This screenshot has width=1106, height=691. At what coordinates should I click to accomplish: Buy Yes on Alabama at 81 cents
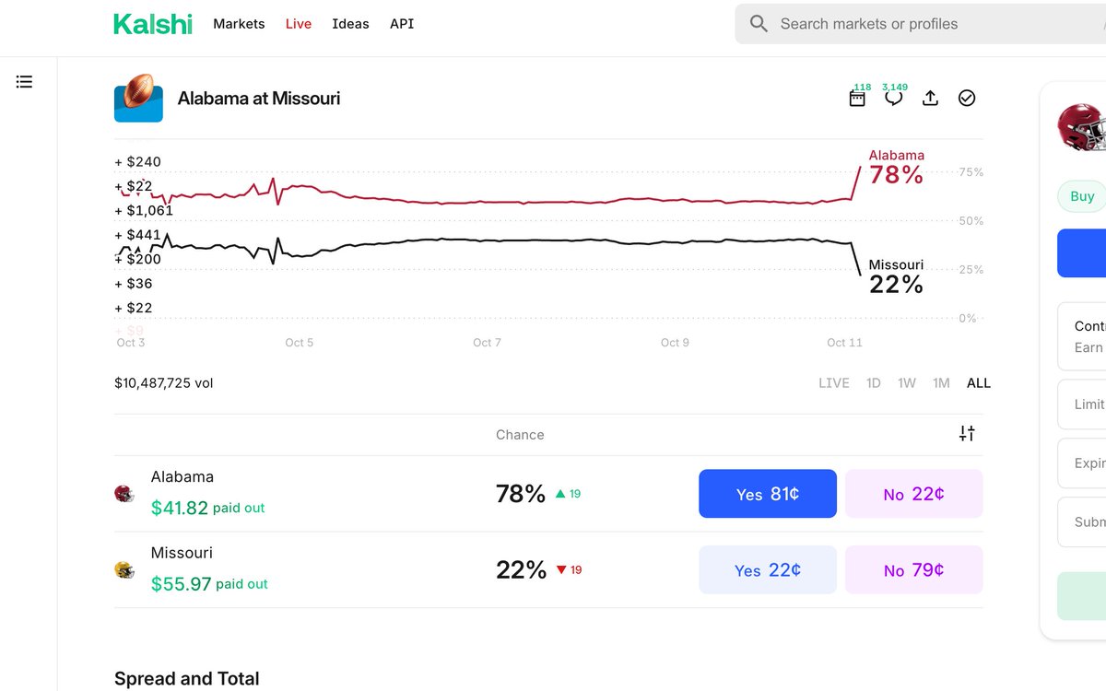(x=767, y=493)
